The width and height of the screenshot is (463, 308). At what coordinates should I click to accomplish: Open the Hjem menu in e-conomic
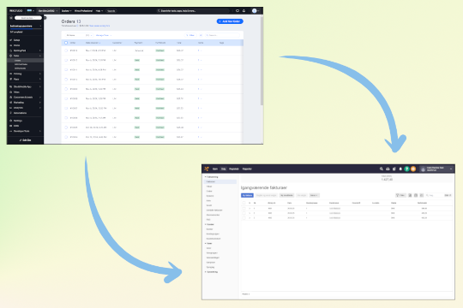click(215, 169)
